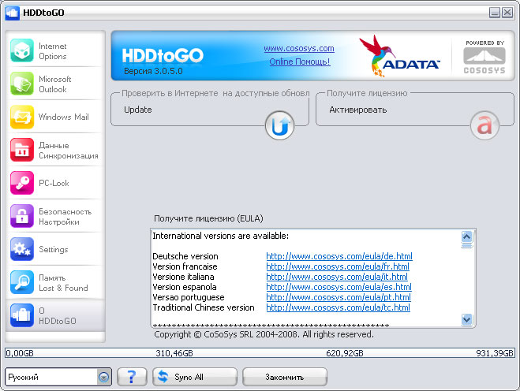The image size is (520, 391).
Task: Select the Microsoft Outlook sidebar icon
Action: (x=22, y=84)
